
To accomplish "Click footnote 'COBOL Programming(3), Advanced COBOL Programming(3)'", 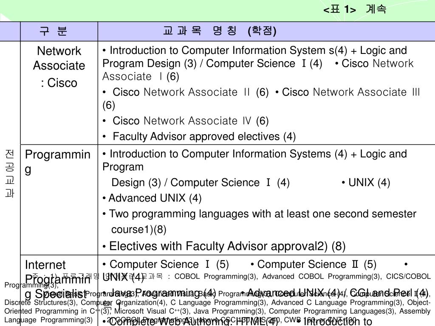I will click(x=277, y=277).
